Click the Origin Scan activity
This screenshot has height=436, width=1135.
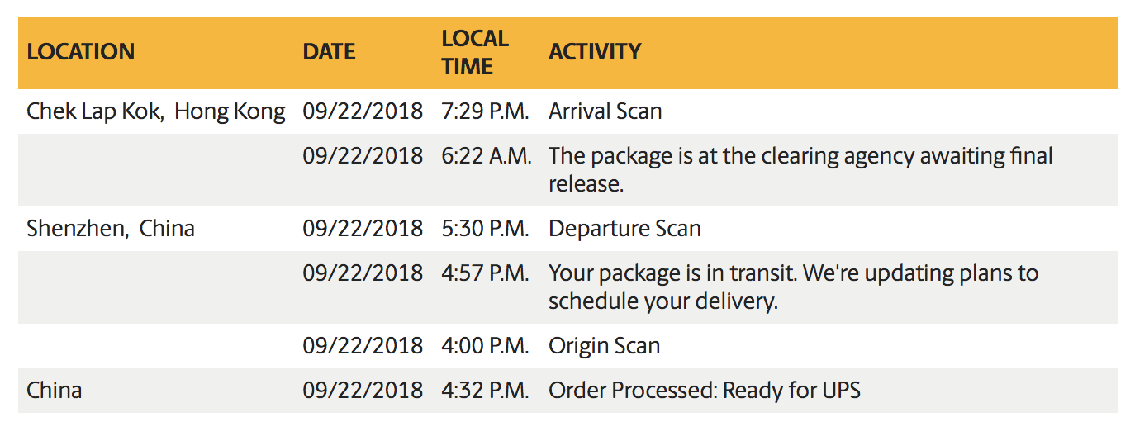pos(605,345)
